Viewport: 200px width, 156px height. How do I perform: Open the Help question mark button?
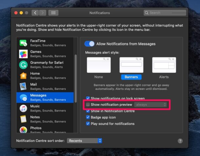tap(180, 141)
